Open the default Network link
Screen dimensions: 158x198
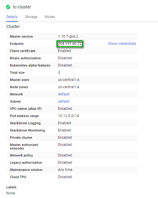[x=64, y=94]
